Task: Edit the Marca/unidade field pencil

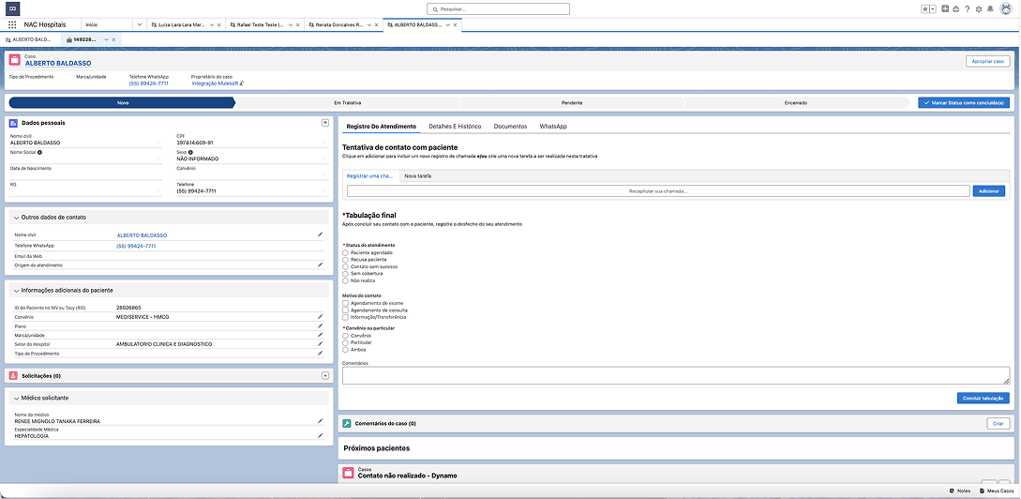Action: tap(320, 335)
